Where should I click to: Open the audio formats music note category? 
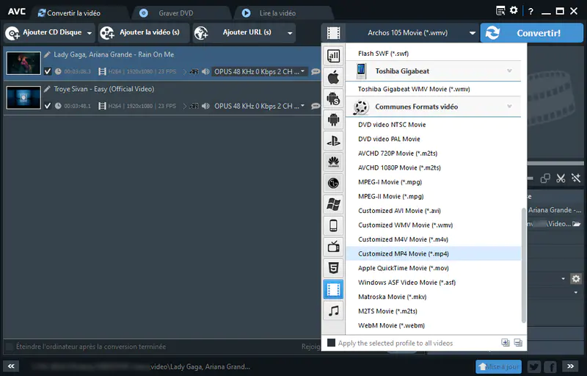tap(333, 311)
